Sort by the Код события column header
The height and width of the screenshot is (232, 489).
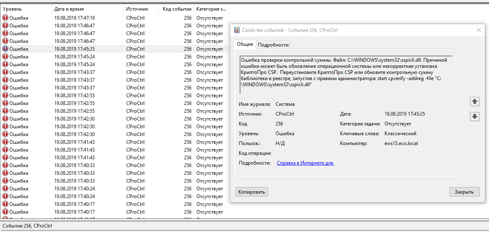click(x=176, y=9)
